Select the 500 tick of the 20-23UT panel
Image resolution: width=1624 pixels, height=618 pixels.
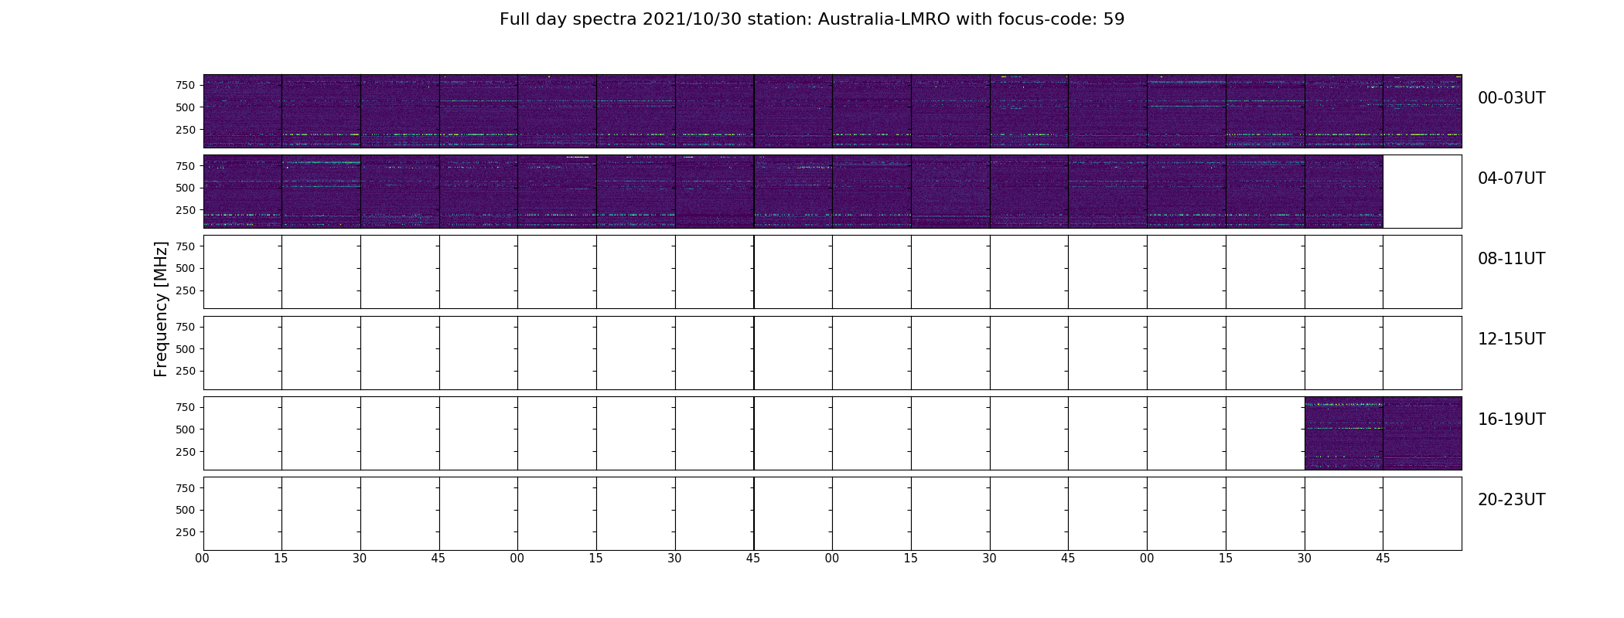pyautogui.click(x=186, y=510)
